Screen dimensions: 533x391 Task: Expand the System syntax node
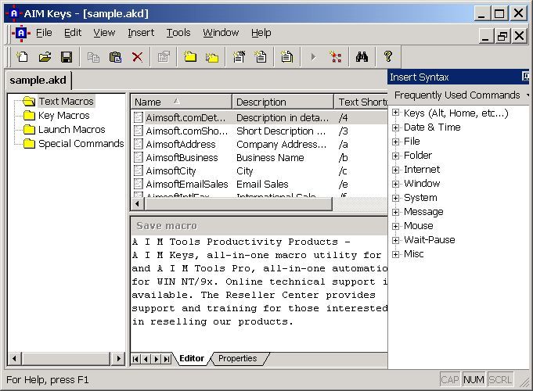[x=395, y=198]
